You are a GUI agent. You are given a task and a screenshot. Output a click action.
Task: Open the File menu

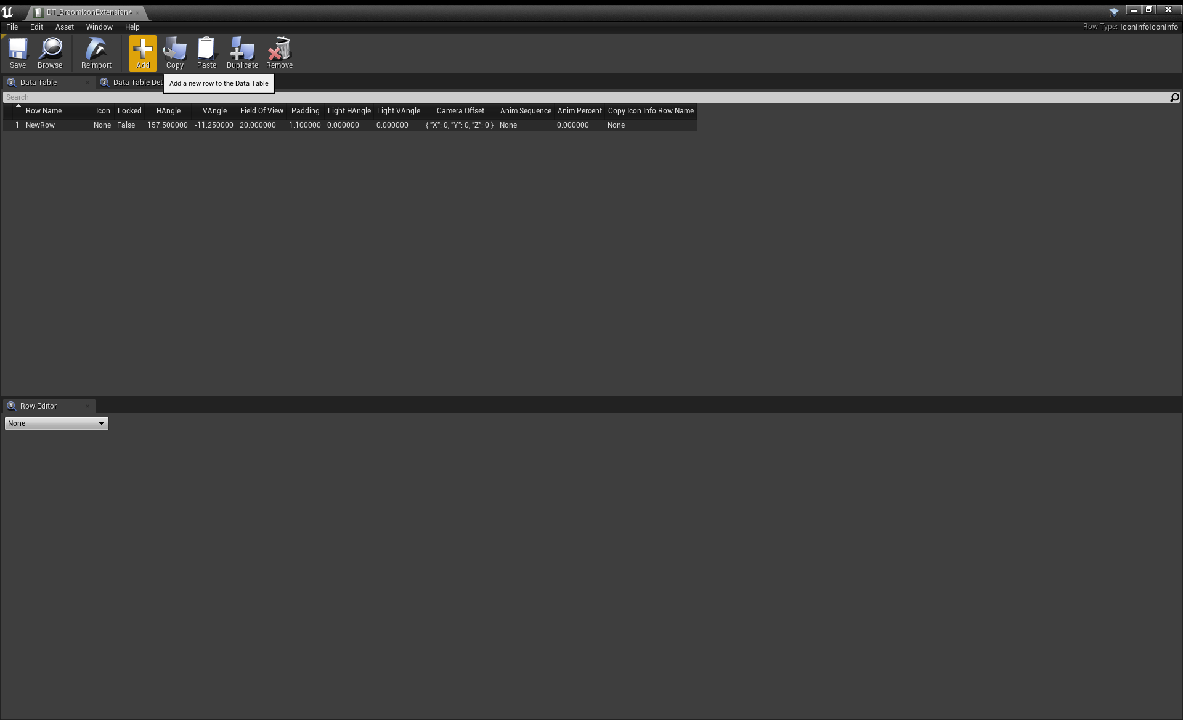[12, 27]
